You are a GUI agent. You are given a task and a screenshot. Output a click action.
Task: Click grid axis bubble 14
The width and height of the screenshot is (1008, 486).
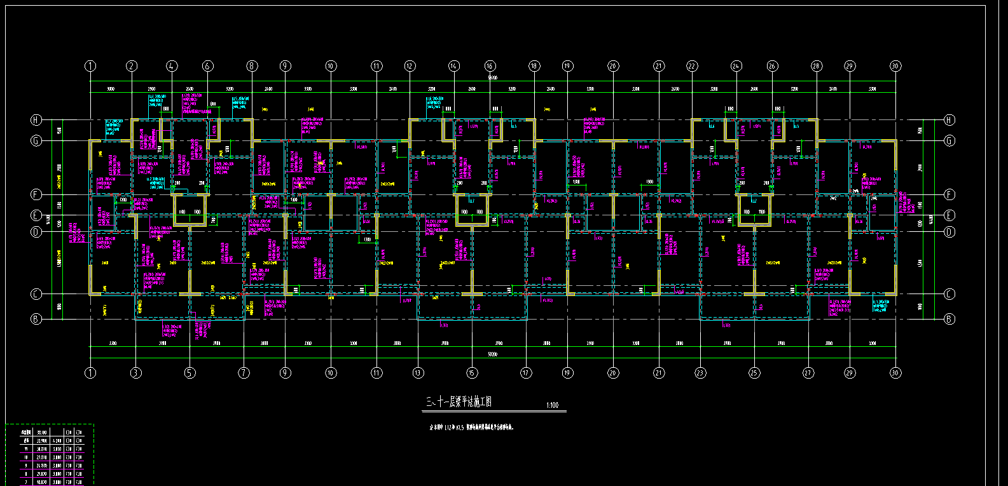click(453, 66)
